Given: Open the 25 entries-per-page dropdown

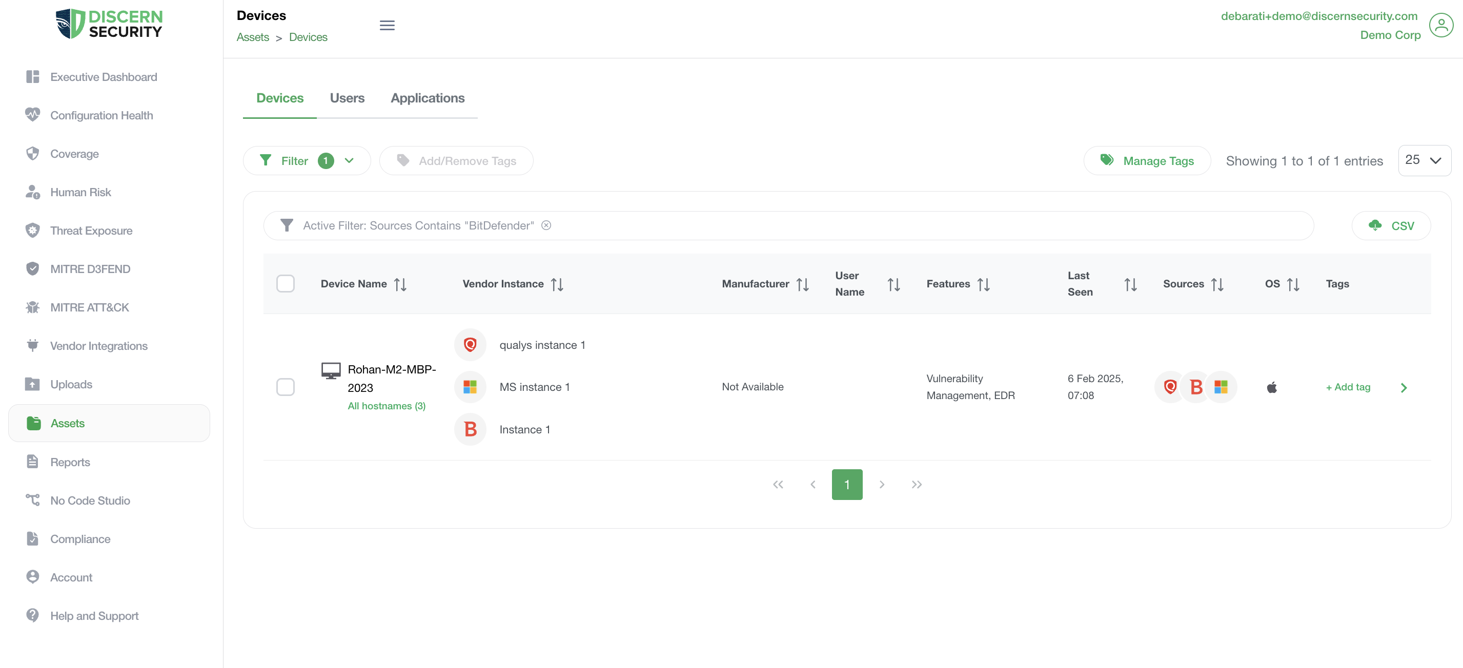Looking at the screenshot, I should (x=1425, y=161).
